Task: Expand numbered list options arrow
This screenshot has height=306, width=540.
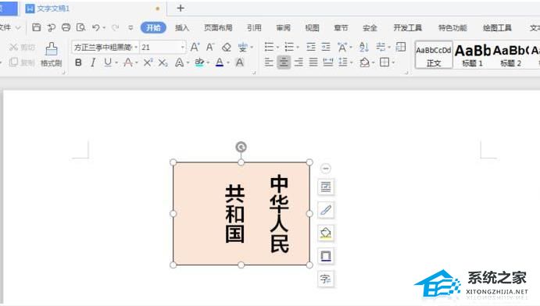Action: coord(298,47)
